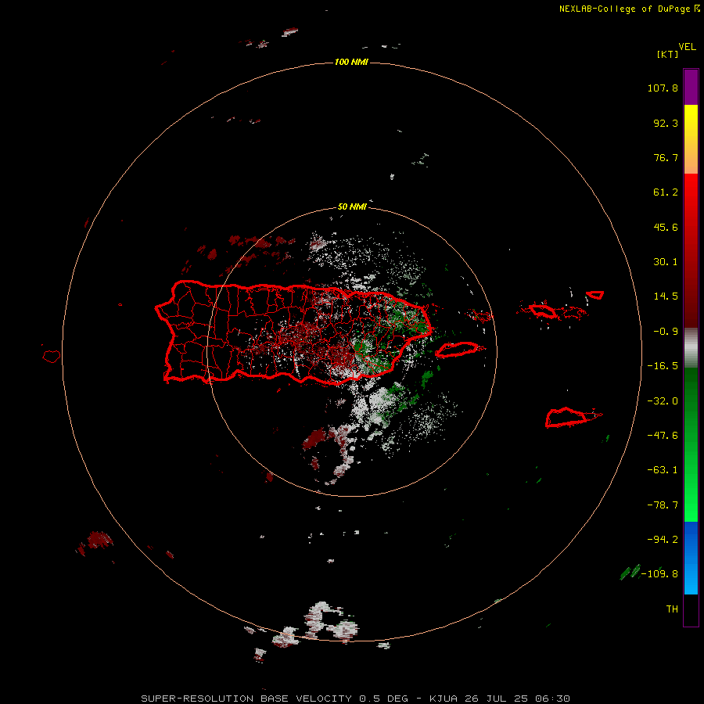Click the 100 NMI range ring label
704x704 pixels.
click(x=351, y=62)
